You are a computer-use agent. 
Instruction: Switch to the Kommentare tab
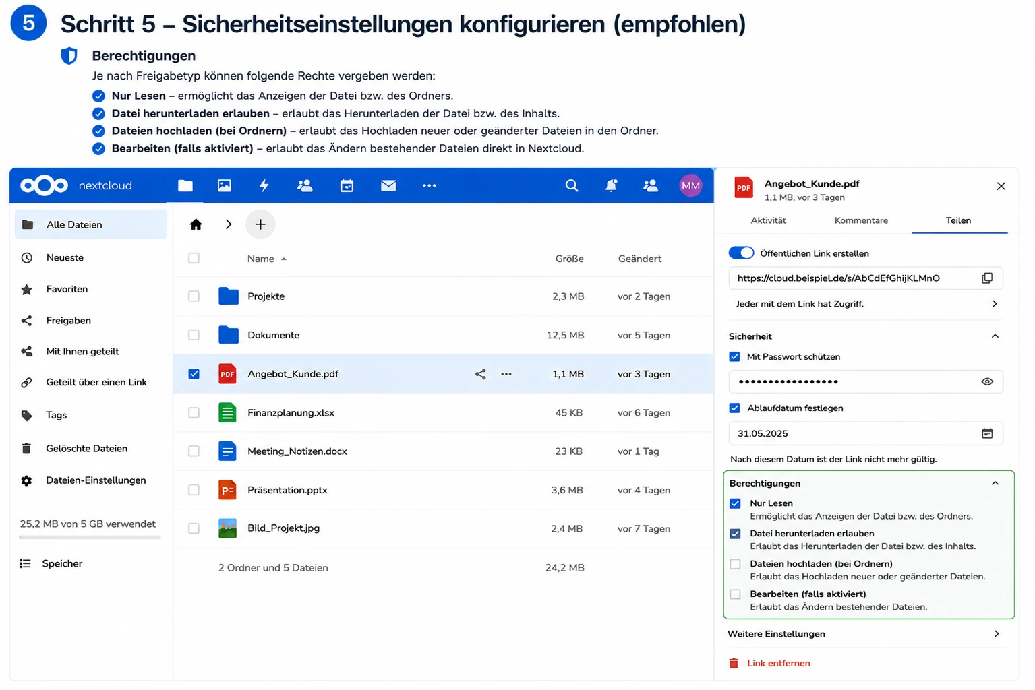(861, 220)
